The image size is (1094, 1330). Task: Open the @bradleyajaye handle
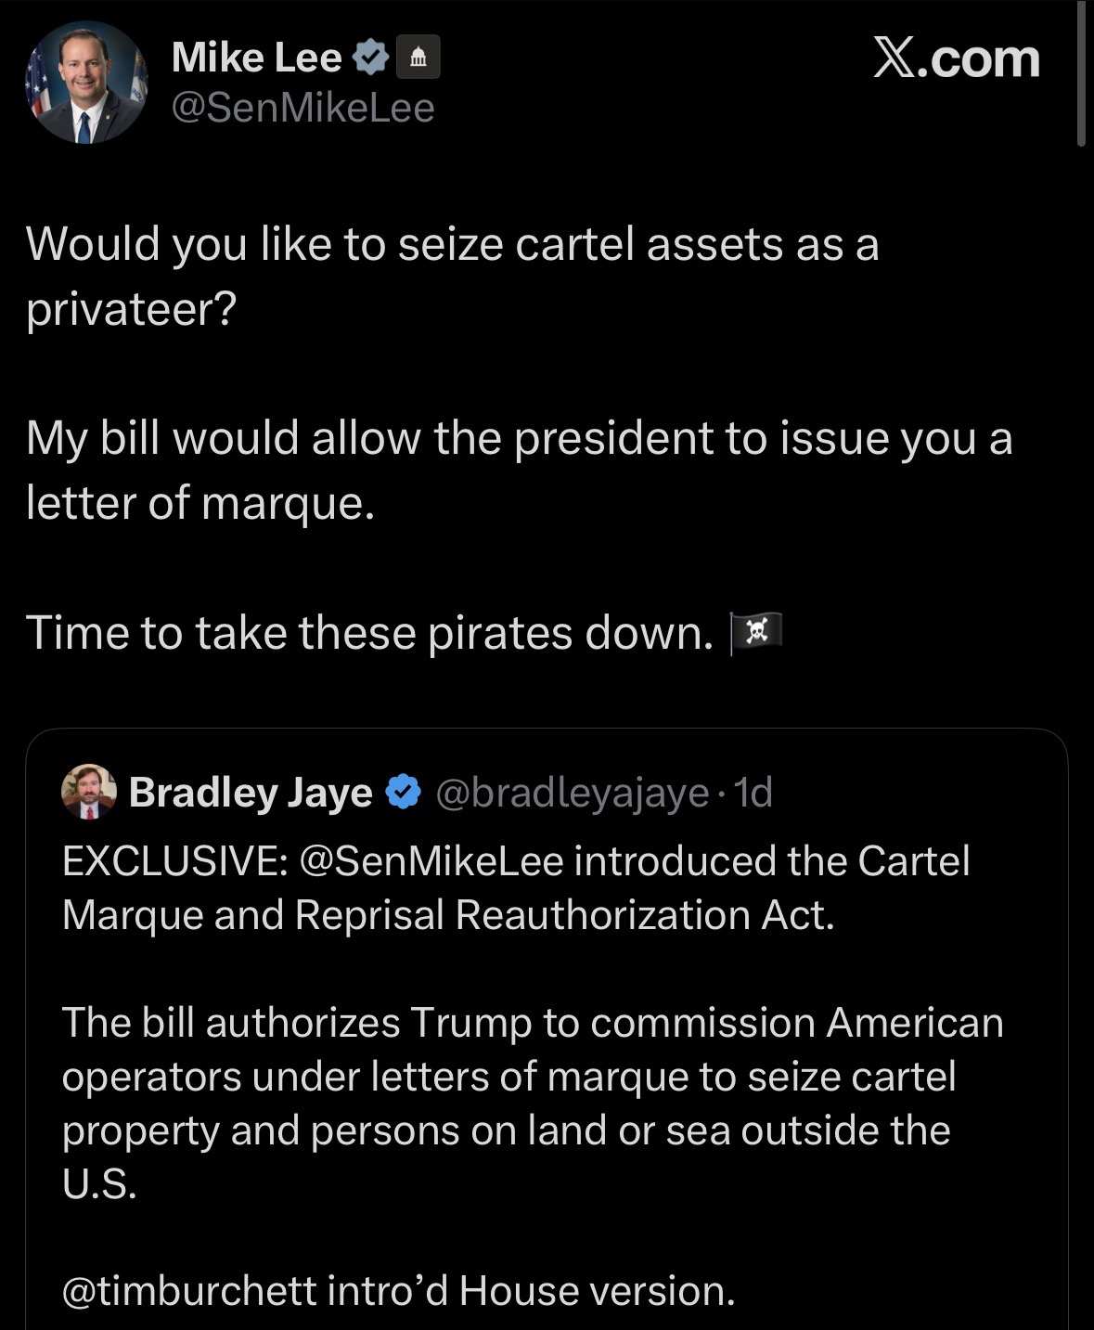572,793
